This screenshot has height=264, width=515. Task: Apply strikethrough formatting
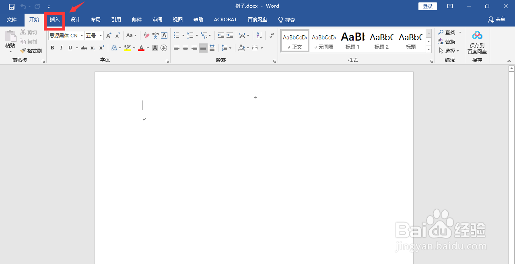point(84,48)
